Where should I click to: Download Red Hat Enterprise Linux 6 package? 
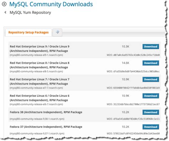pos(151,96)
